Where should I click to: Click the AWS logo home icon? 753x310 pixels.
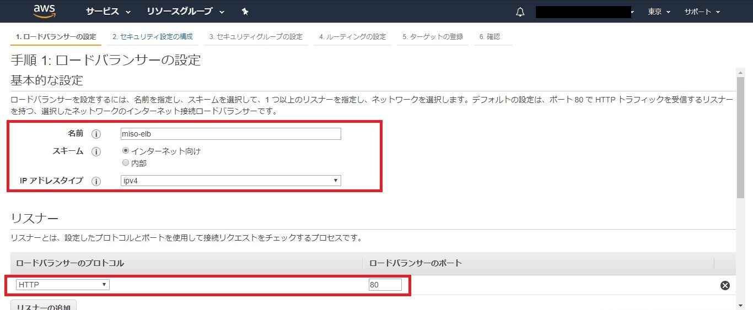45,11
